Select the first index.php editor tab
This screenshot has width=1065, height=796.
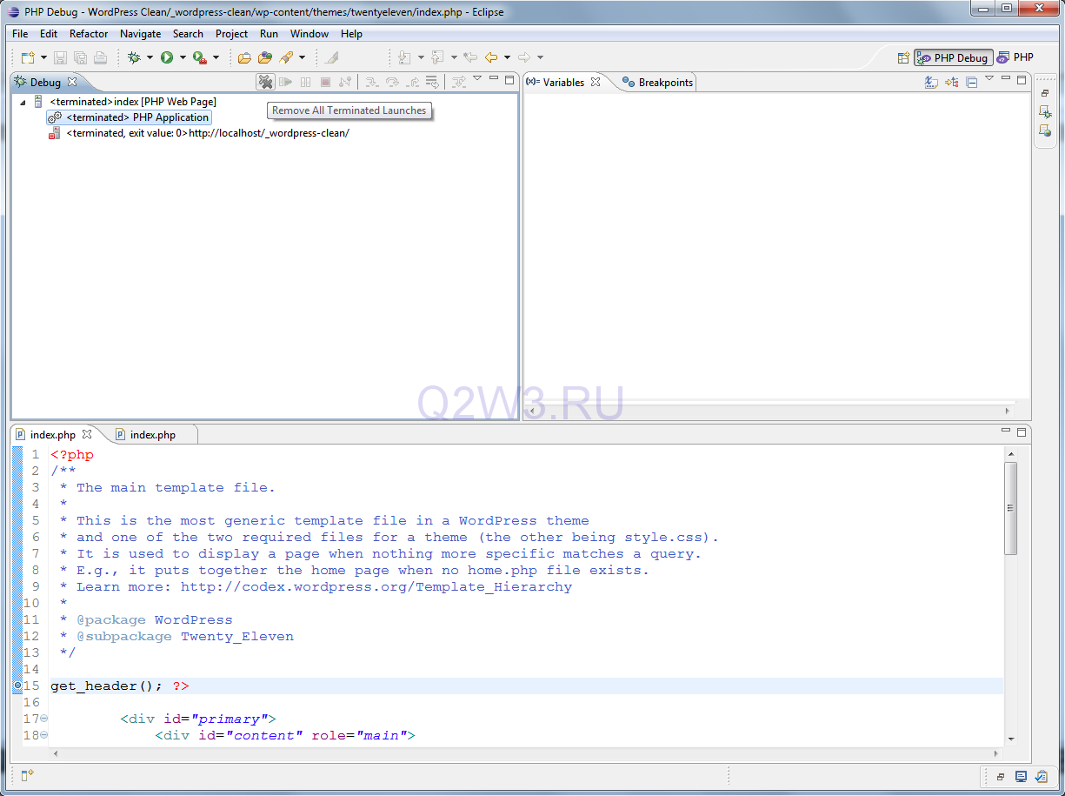pyautogui.click(x=53, y=434)
